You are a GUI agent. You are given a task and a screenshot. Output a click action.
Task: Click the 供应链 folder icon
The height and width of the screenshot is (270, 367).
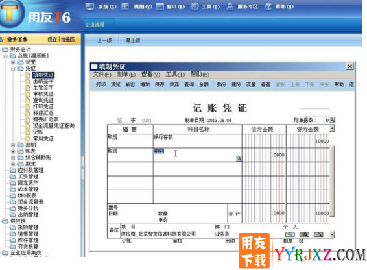coord(5,221)
